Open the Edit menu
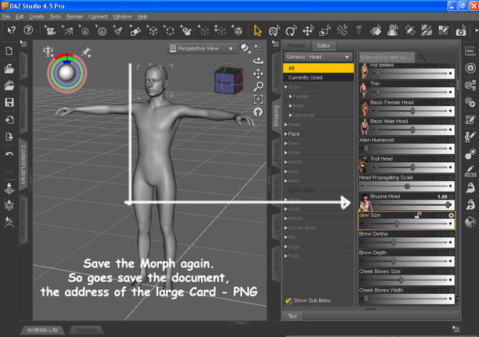This screenshot has height=337, width=479. [19, 17]
